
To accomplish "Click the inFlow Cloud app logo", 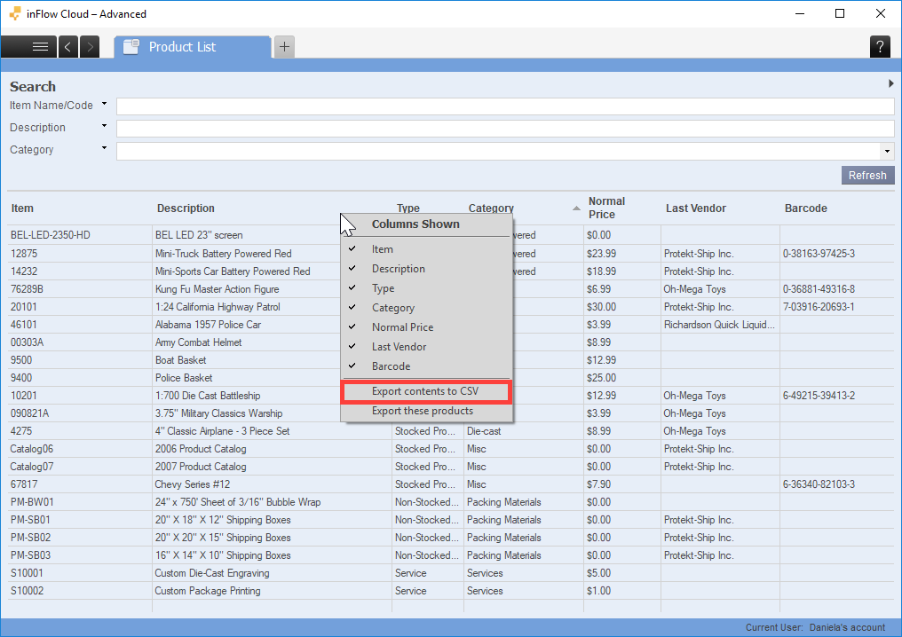I will (14, 14).
